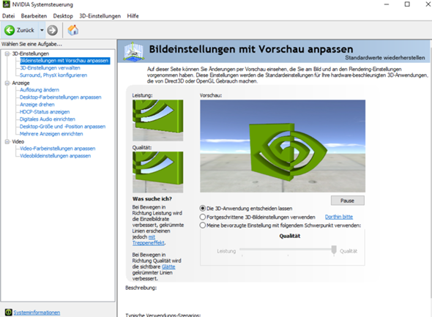
Task: Click the Leistung preview thumbnail
Action: point(158,120)
